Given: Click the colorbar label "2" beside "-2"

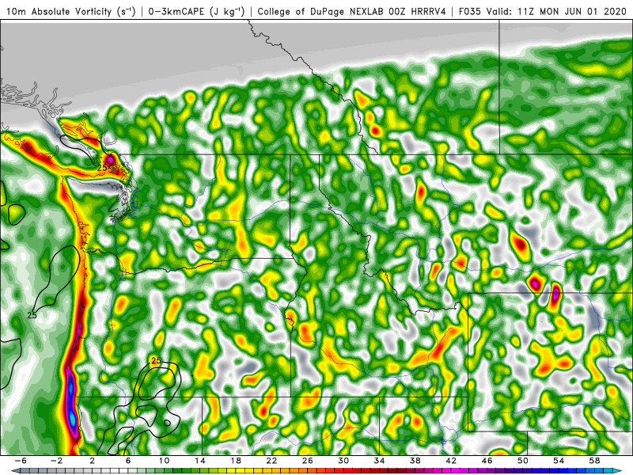Looking at the screenshot, I should click(93, 461).
